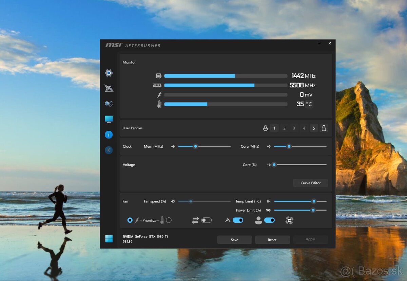Click the Save button
The width and height of the screenshot is (407, 281).
point(234,240)
